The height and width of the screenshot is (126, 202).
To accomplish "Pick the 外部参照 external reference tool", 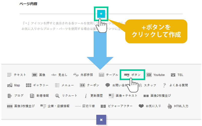I will point(83,75).
